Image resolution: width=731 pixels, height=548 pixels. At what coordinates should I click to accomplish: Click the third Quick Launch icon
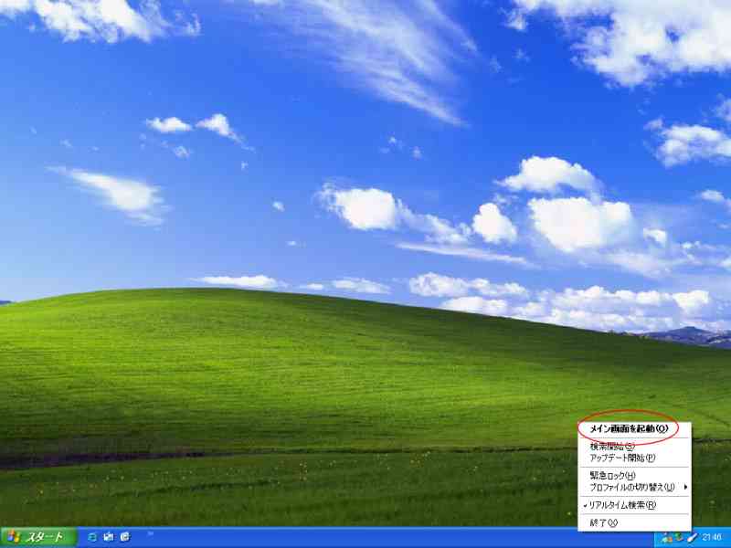125,537
